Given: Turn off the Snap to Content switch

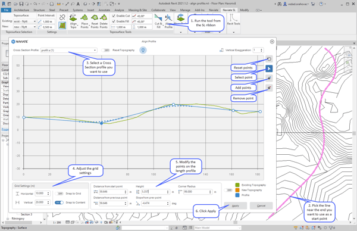Looking at the screenshot, I should click(x=59, y=202).
